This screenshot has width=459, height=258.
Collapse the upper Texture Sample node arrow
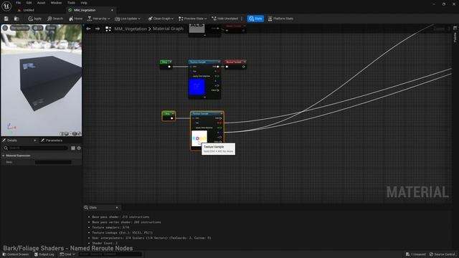pyautogui.click(x=204, y=97)
